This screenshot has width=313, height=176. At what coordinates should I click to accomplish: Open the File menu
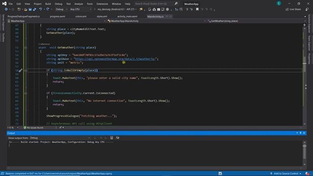tap(11, 4)
